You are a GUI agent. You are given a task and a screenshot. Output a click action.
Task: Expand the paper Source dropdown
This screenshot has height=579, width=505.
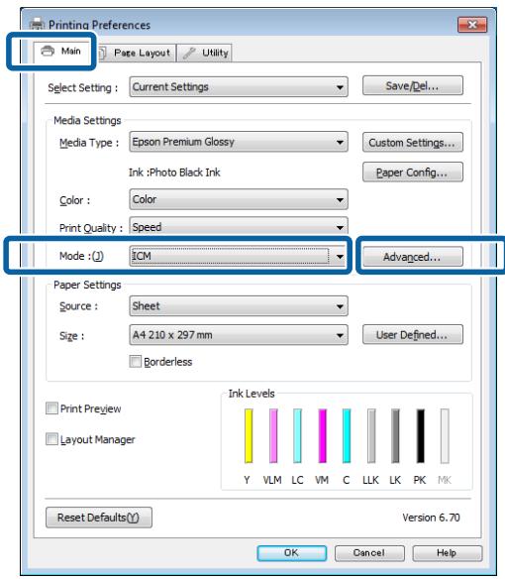pyautogui.click(x=239, y=305)
